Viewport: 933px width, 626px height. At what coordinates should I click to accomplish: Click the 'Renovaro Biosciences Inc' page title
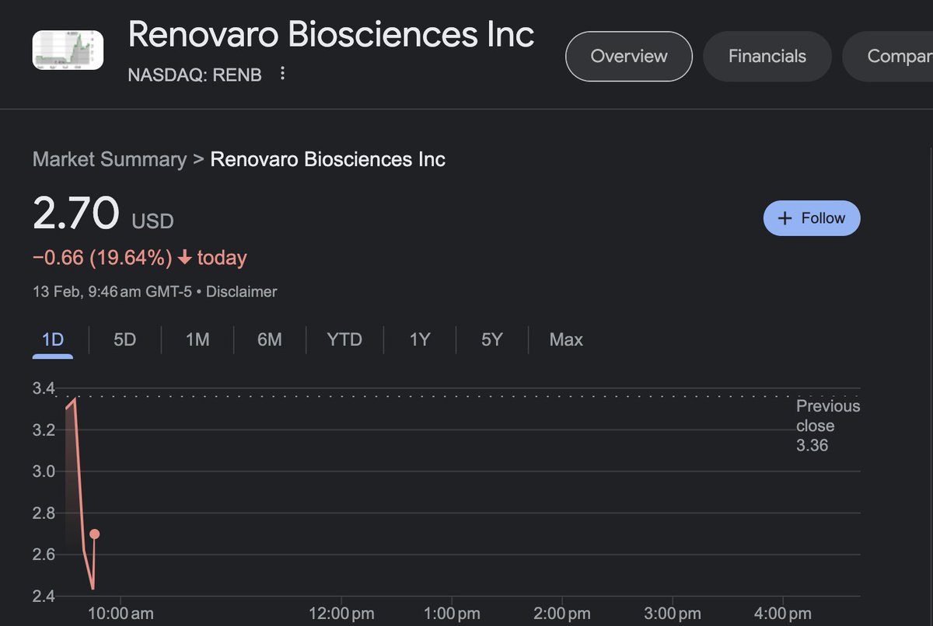point(331,34)
